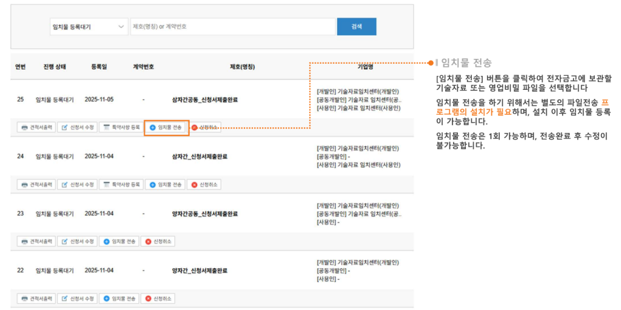The image size is (621, 310).
Task: Click 특약사항 등록 in row 25
Action: point(121,127)
